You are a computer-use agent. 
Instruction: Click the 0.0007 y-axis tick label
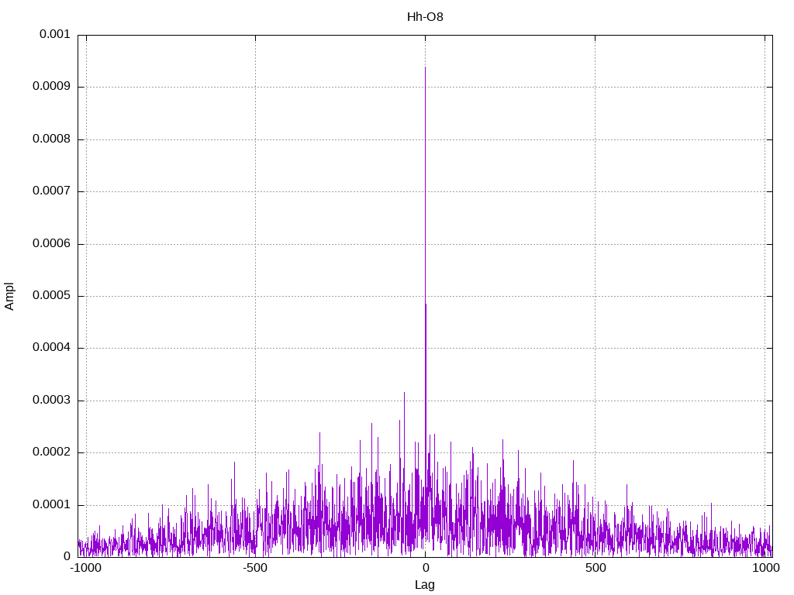51,191
